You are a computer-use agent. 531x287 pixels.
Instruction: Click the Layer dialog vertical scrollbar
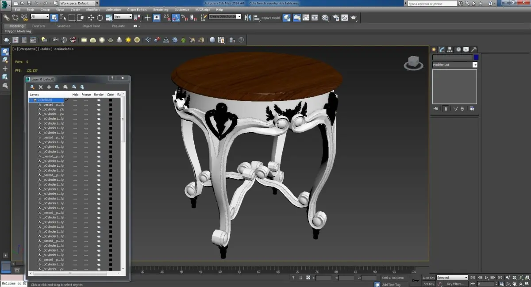[x=123, y=119]
